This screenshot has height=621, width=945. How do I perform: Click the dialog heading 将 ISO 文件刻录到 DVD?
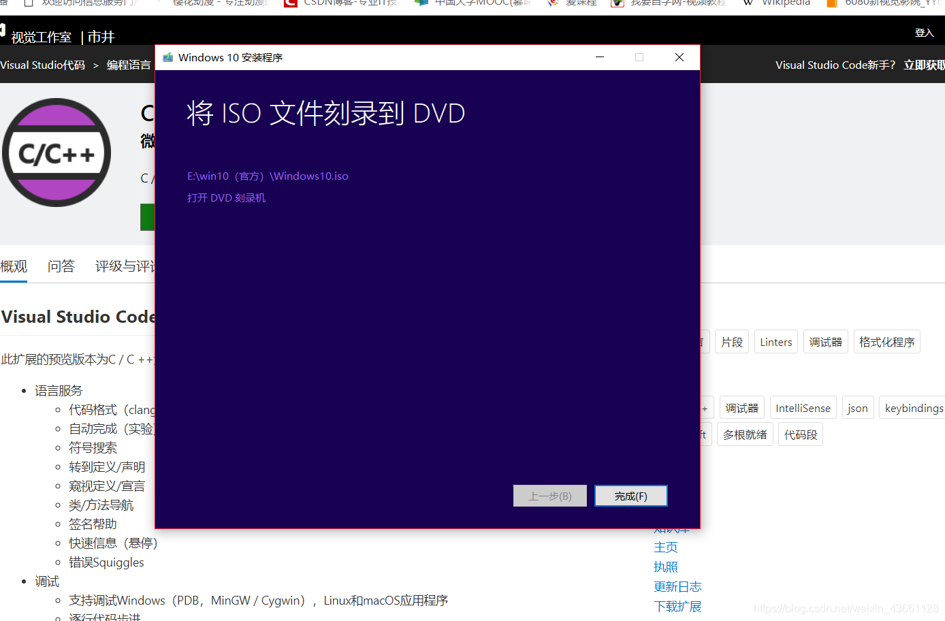coord(326,113)
